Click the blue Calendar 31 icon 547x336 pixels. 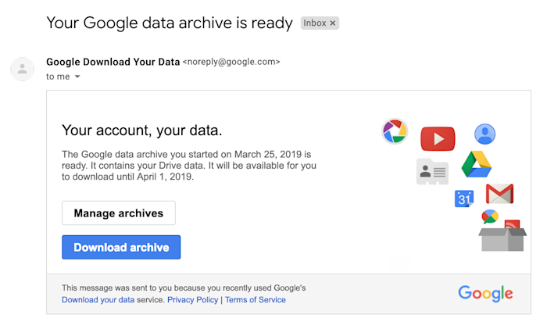(464, 198)
